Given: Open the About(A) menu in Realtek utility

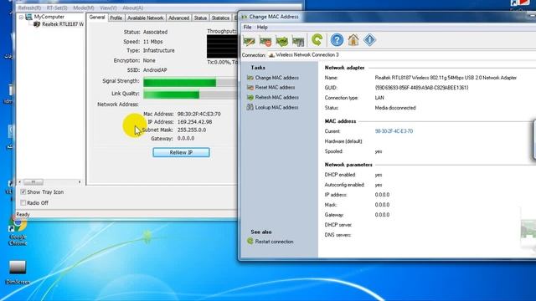Looking at the screenshot, I should 133,8.
